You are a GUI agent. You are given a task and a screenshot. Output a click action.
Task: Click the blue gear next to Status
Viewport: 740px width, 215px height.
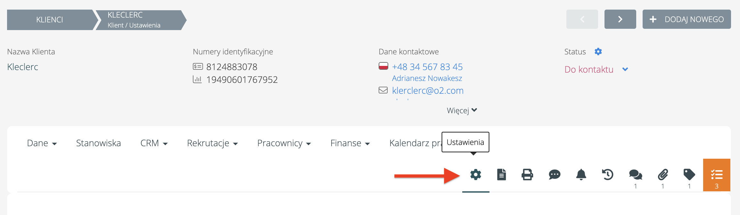coord(598,52)
